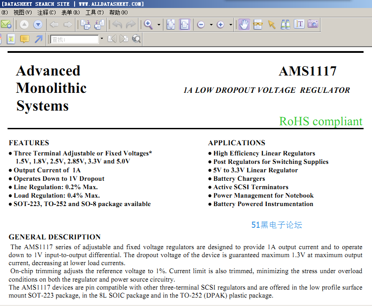The image size is (372, 306).
Task: Click the redo curved arrow
Action: 131,24
